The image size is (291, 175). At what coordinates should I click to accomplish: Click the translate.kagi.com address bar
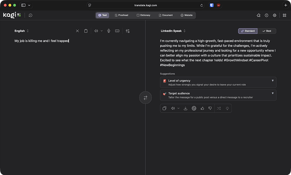click(145, 5)
